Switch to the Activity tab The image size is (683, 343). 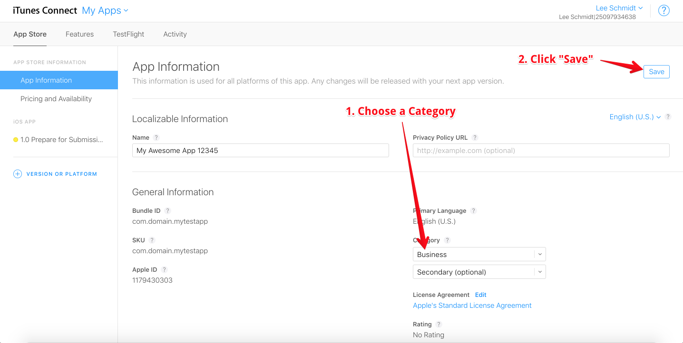pyautogui.click(x=175, y=34)
